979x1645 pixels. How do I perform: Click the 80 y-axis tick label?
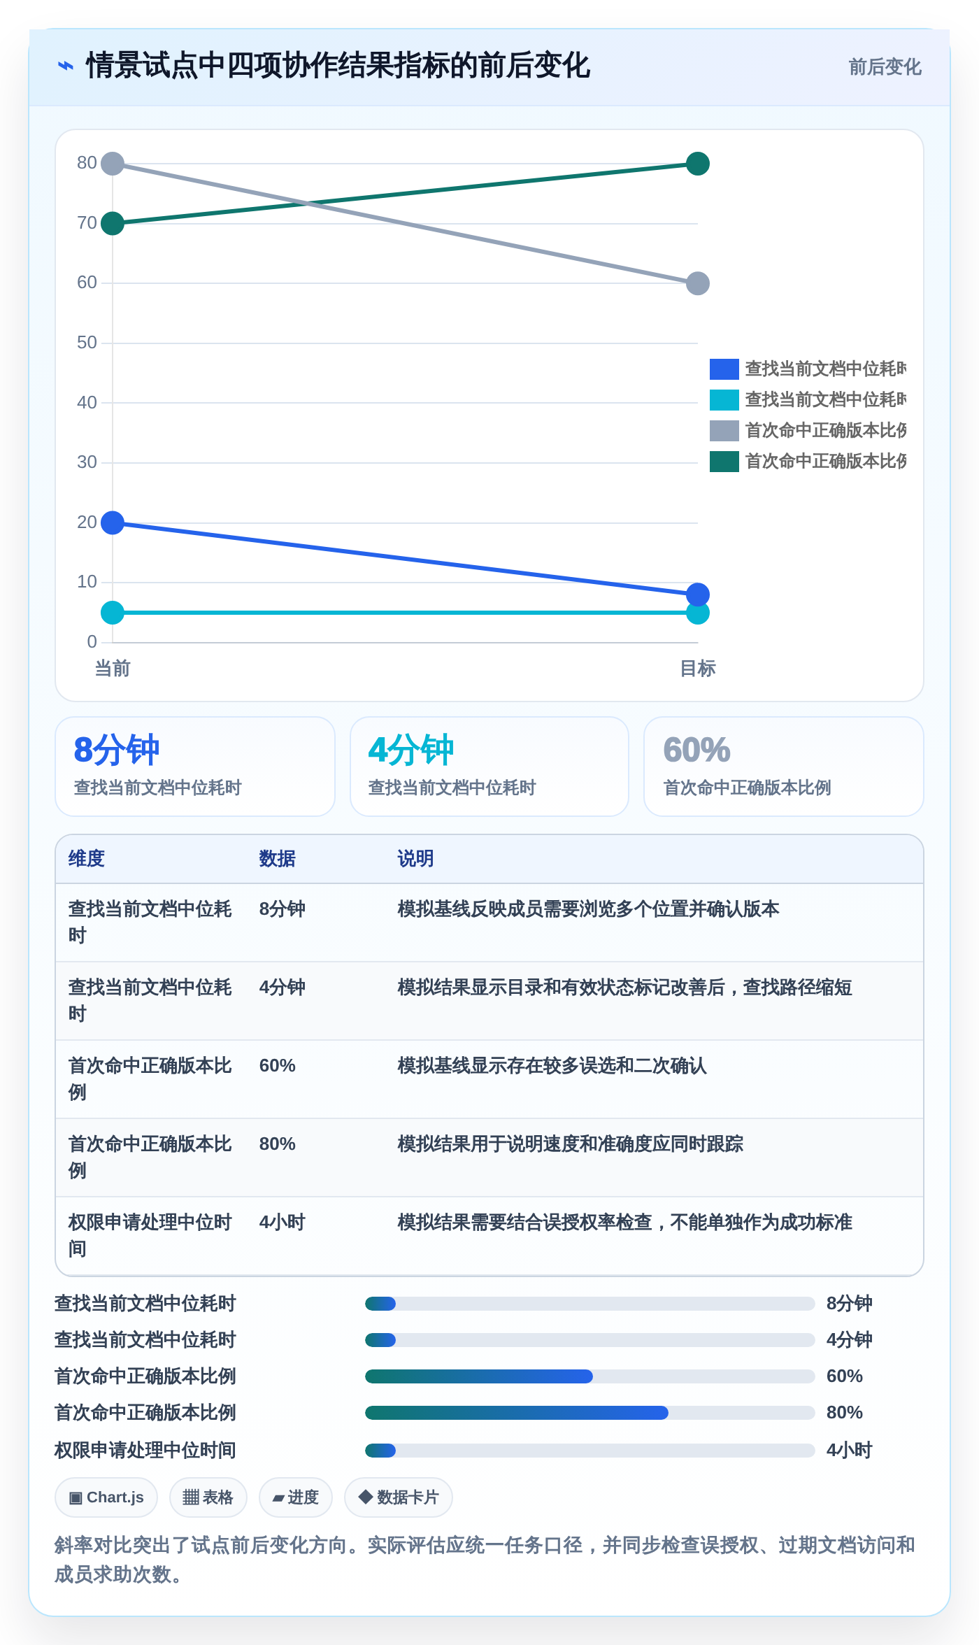click(x=87, y=163)
